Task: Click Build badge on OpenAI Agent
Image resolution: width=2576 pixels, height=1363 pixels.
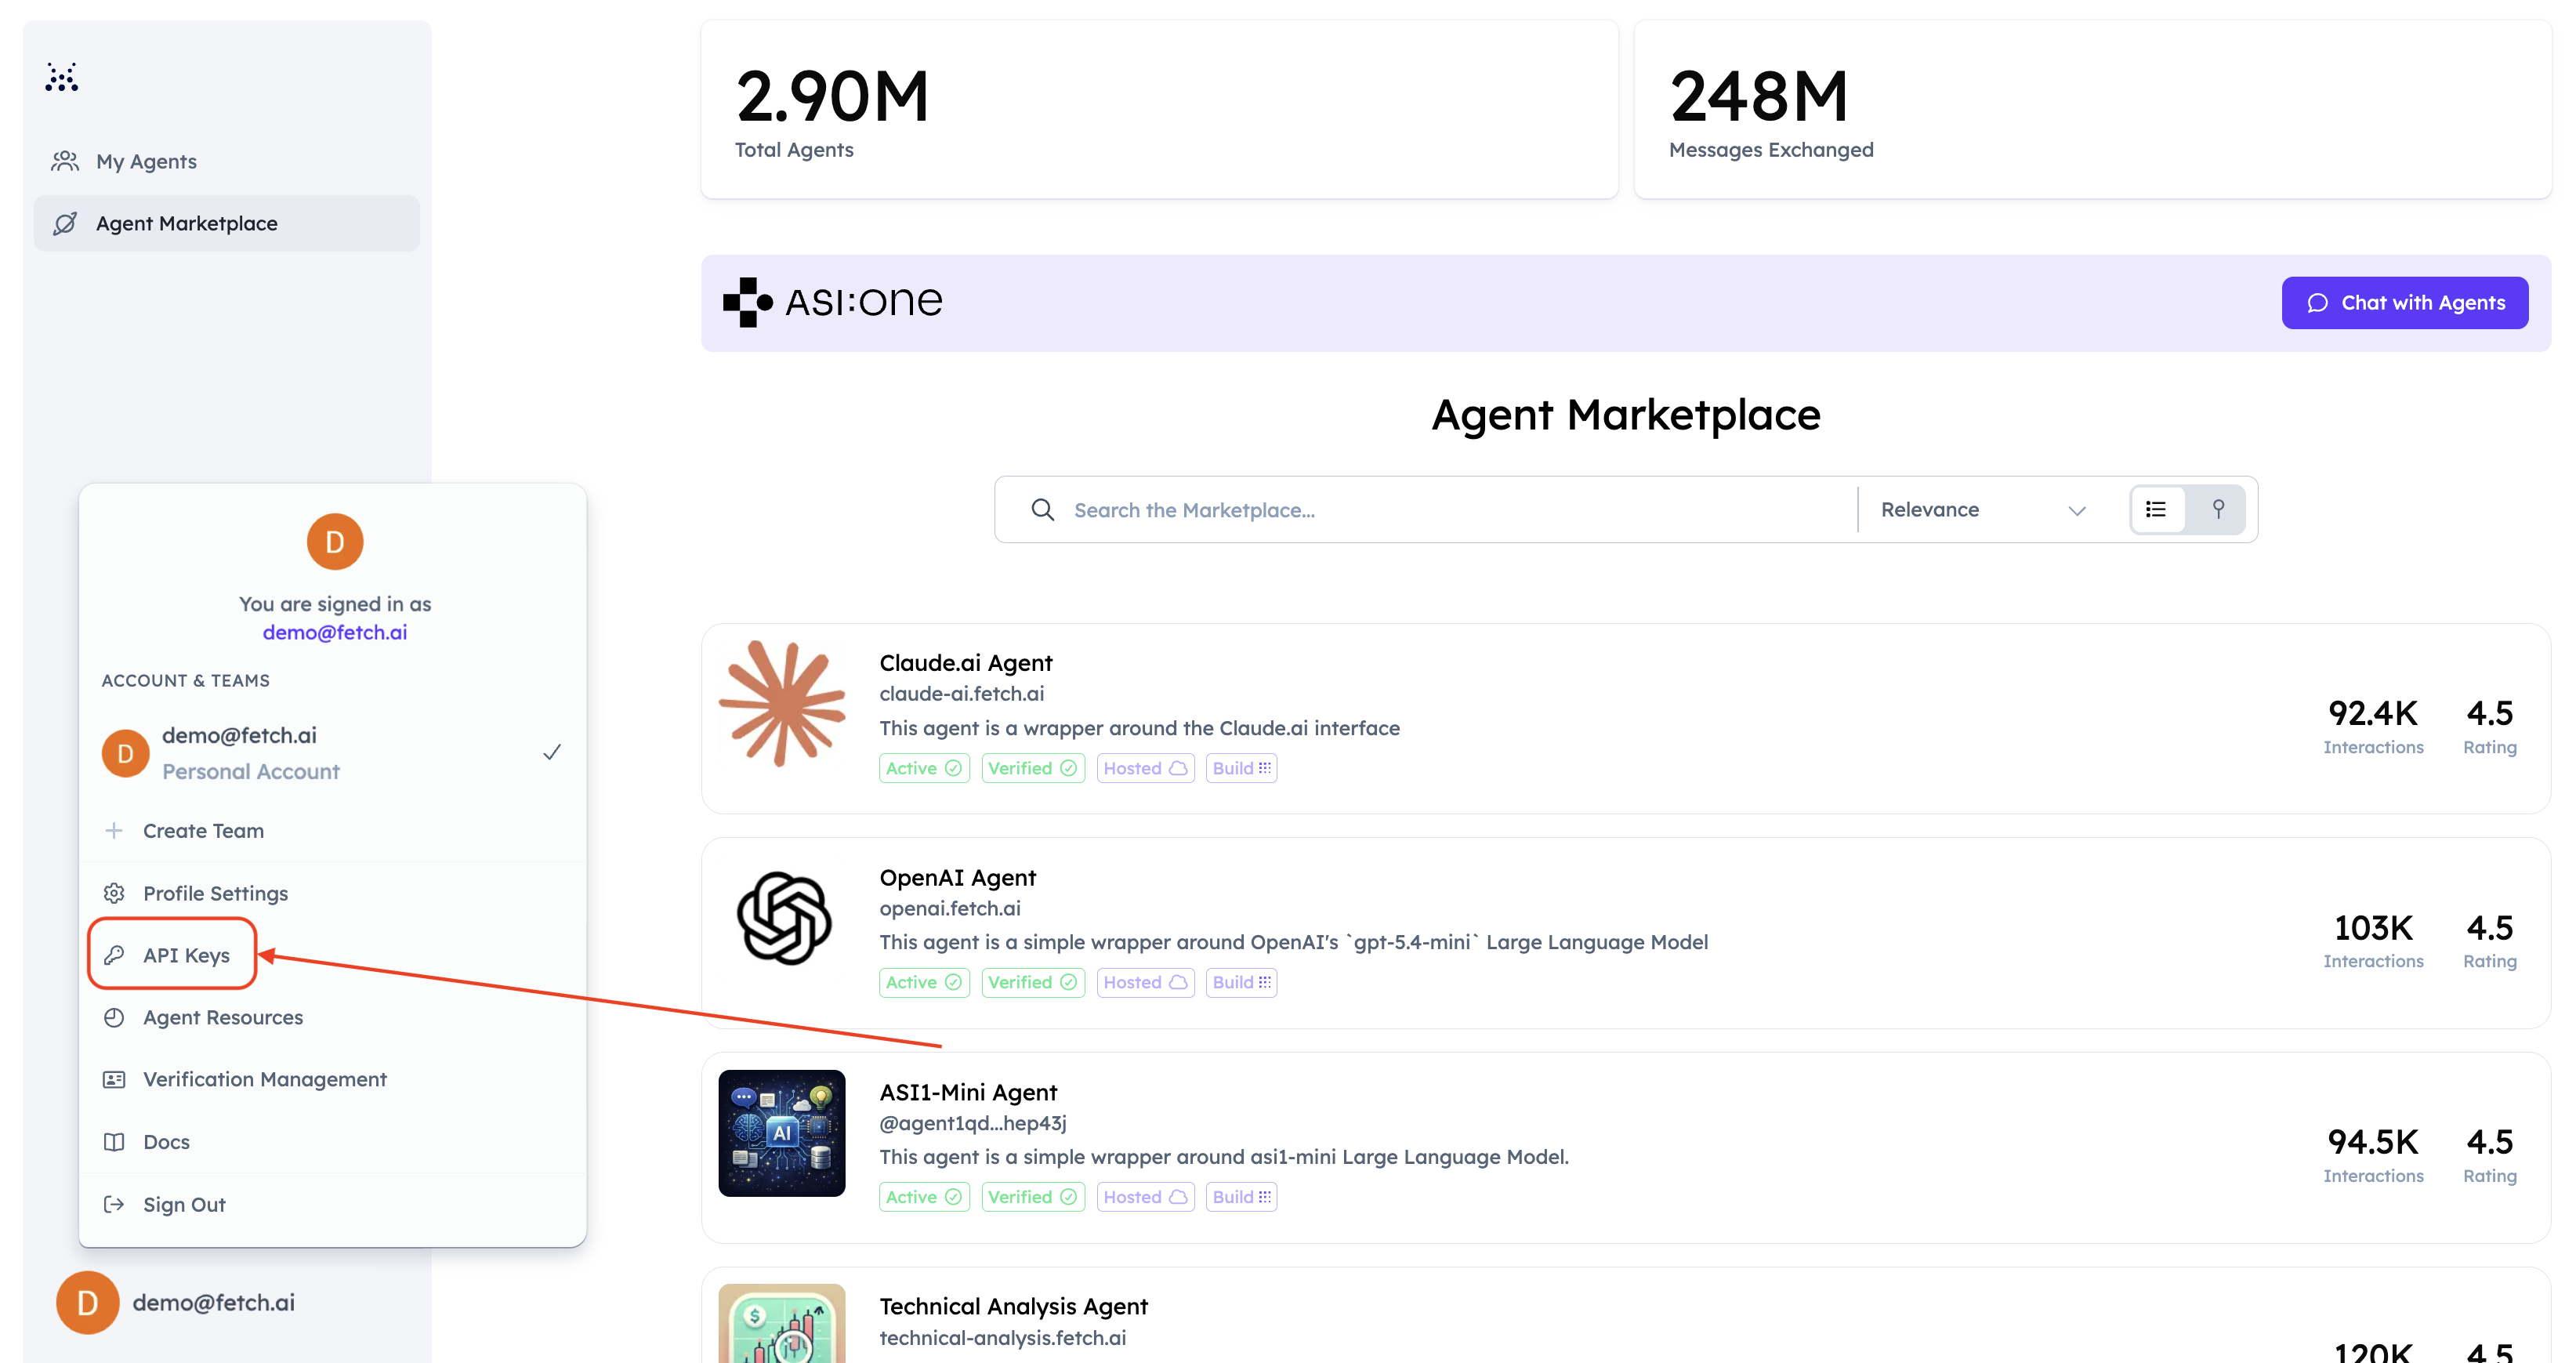Action: pyautogui.click(x=1241, y=982)
